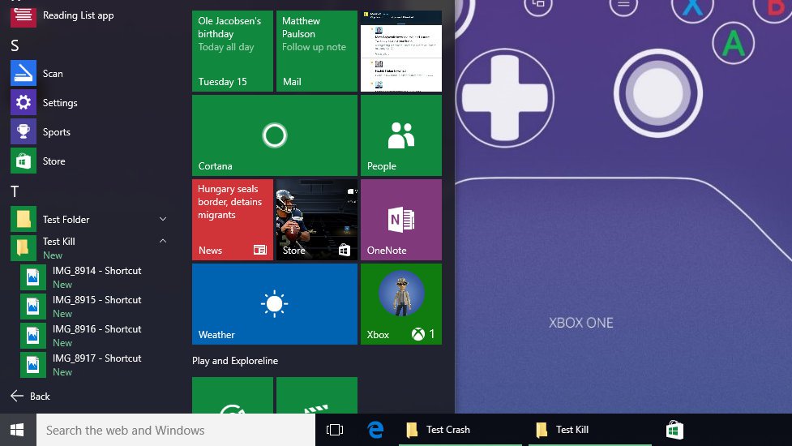Click the Play and Explore group title
Viewport: 792px width, 446px height.
click(235, 361)
